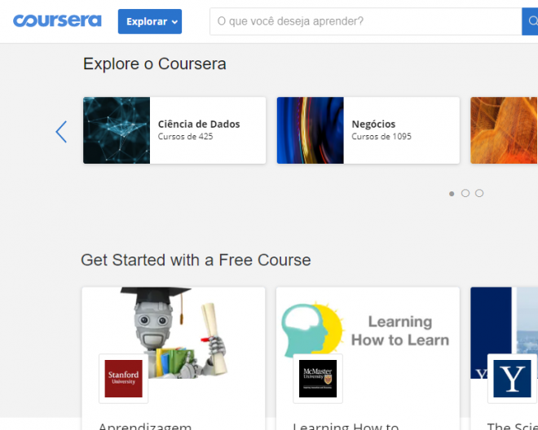The image size is (538, 430).
Task: Open the Aprendizagem course title
Action: [145, 426]
